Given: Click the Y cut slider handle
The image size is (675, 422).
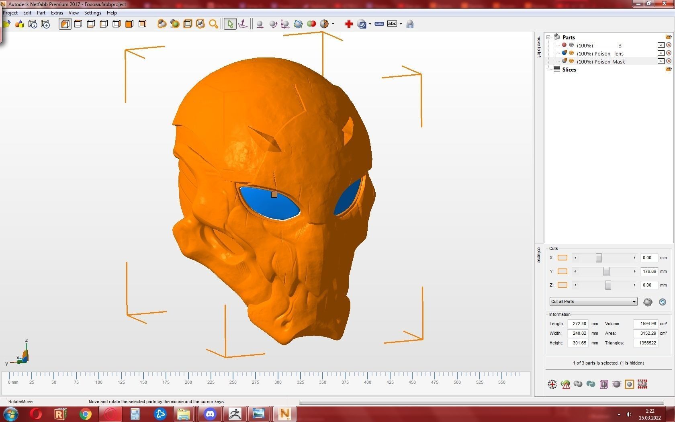Looking at the screenshot, I should click(x=606, y=272).
